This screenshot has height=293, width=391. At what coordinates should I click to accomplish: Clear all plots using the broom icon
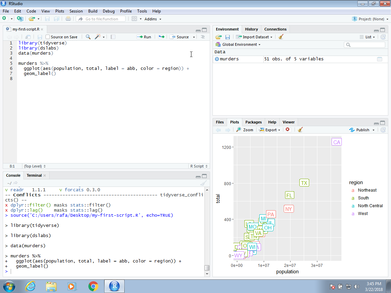(300, 130)
